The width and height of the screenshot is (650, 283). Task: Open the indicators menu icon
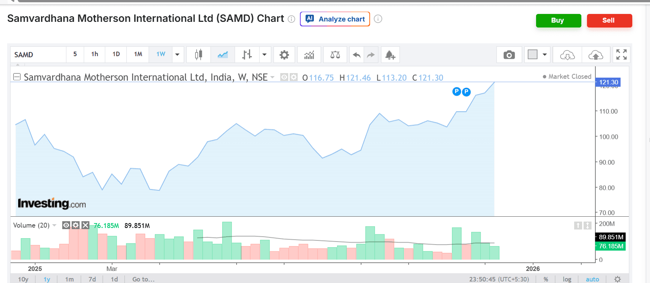point(309,55)
